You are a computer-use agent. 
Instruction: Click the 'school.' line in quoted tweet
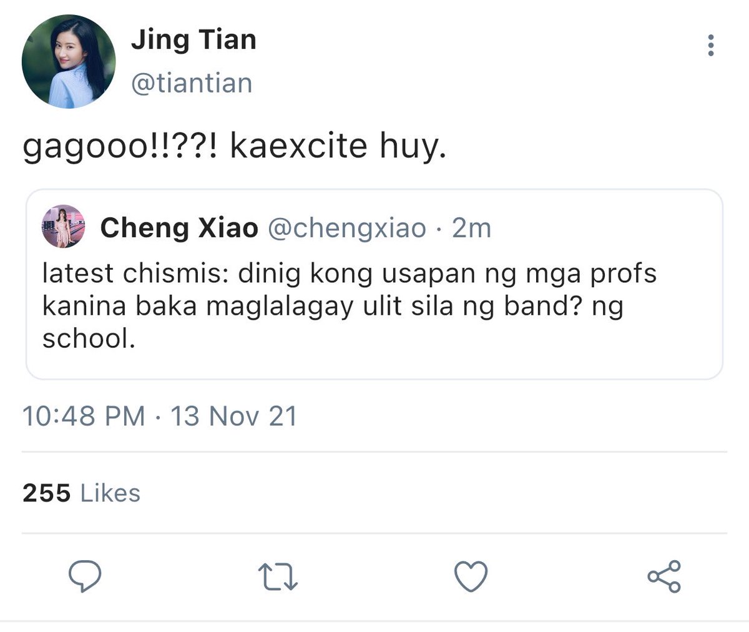(x=89, y=338)
